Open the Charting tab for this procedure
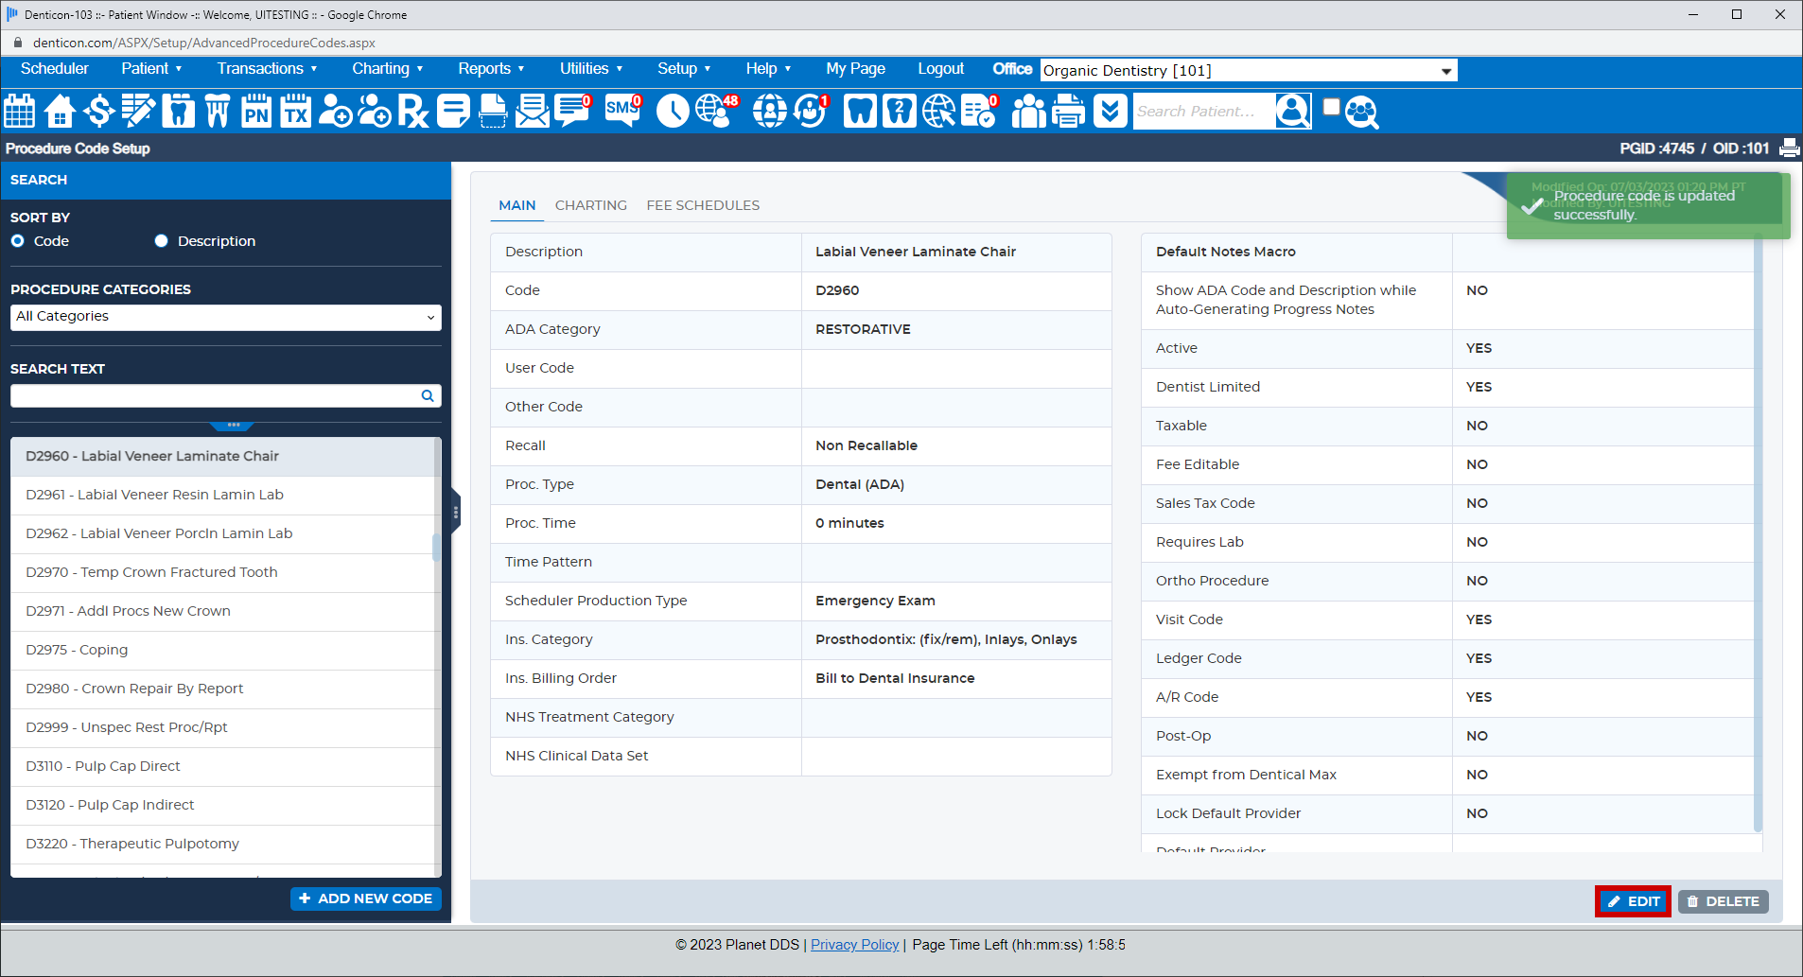1803x977 pixels. pos(590,205)
